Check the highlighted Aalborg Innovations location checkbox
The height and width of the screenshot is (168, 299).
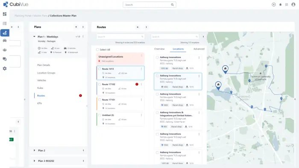(x=157, y=76)
